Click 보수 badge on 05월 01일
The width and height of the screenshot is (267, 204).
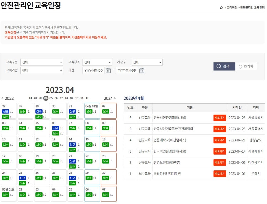click(x=6, y=195)
